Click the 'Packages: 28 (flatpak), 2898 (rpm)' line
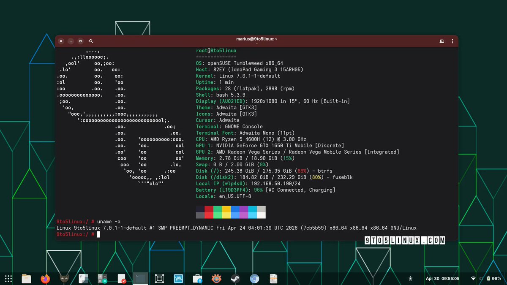 [x=245, y=89]
